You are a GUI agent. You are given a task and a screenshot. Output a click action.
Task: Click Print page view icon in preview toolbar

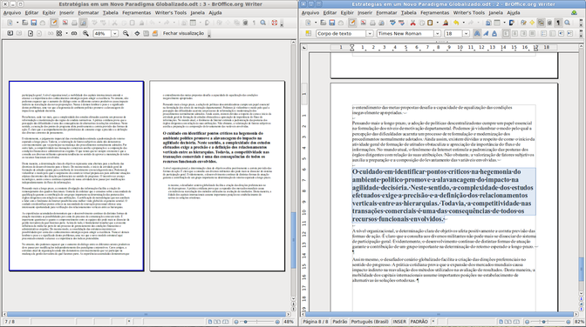pyautogui.click(x=146, y=33)
